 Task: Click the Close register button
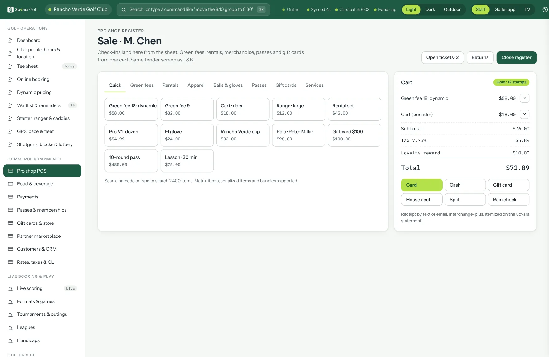(x=516, y=58)
